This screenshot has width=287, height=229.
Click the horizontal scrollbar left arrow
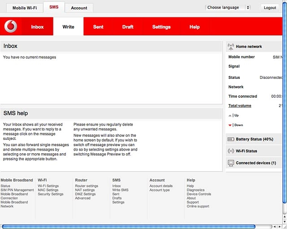tap(274, 227)
